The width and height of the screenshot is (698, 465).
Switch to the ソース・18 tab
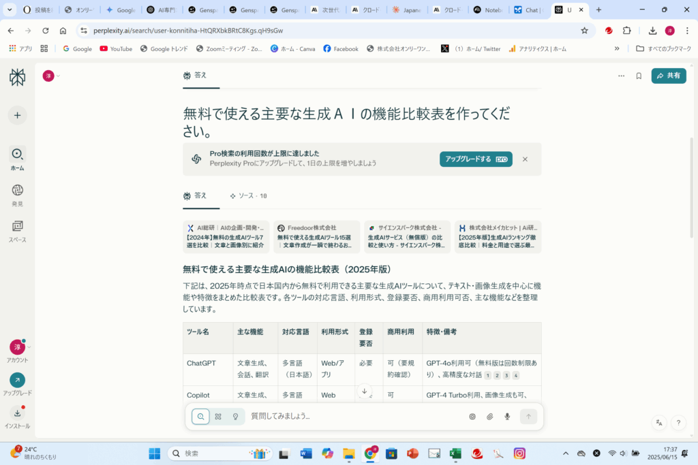tap(248, 196)
